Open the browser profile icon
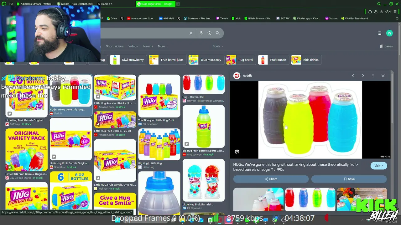Viewport: 401px width, 225px height. point(376,12)
